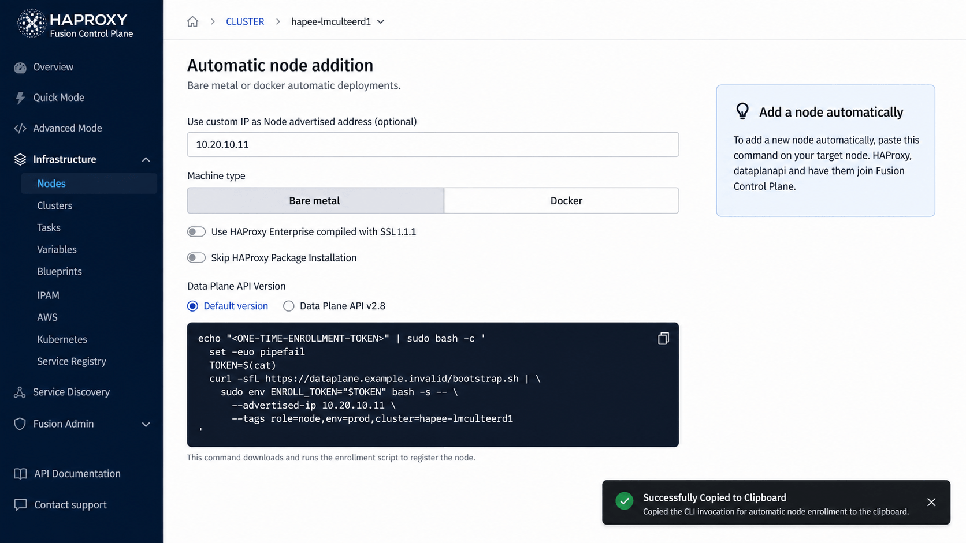Screen dimensions: 966x543
Task: Open the Contact support link
Action: click(x=70, y=505)
